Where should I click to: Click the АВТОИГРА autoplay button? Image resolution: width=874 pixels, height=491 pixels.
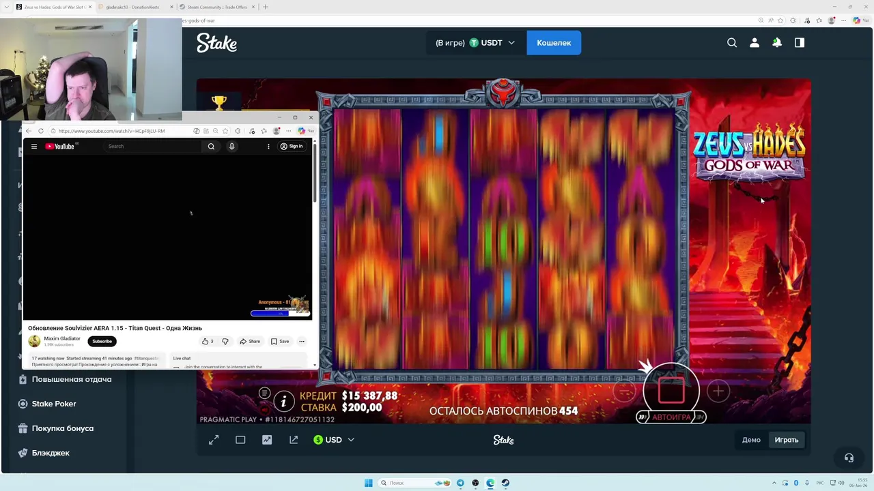coord(671,417)
